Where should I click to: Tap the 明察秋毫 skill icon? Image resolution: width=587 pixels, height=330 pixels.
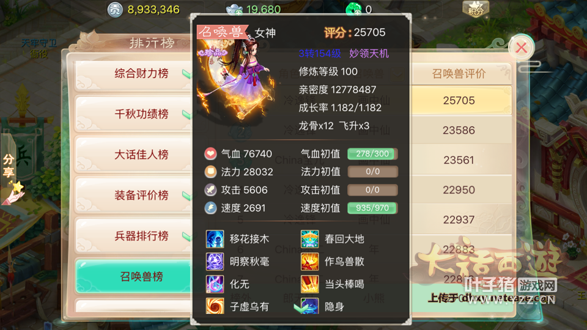[x=215, y=262]
